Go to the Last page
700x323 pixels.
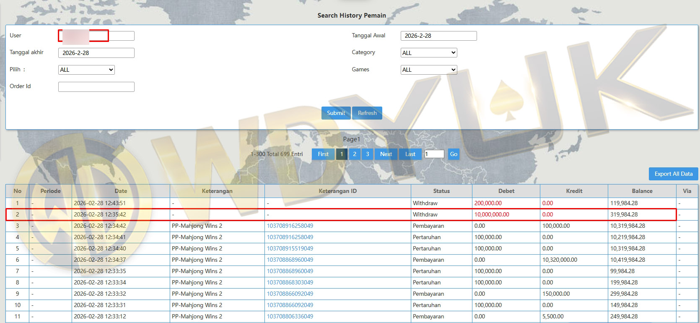[410, 154]
